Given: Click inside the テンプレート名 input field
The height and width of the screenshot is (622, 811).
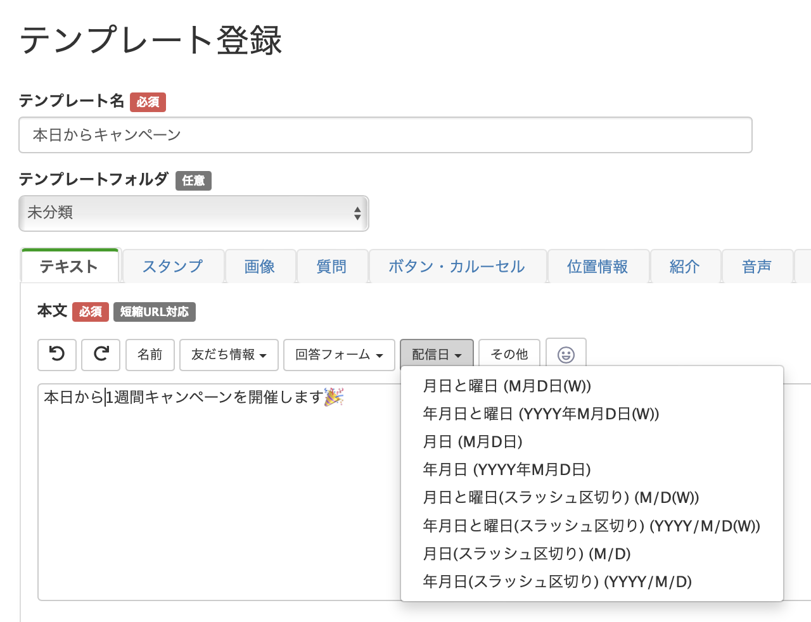Looking at the screenshot, I should (384, 134).
